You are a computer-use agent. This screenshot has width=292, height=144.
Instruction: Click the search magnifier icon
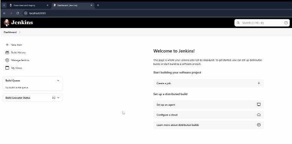pos(238,23)
